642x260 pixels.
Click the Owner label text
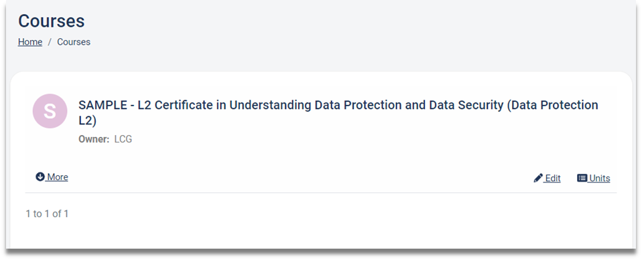94,139
